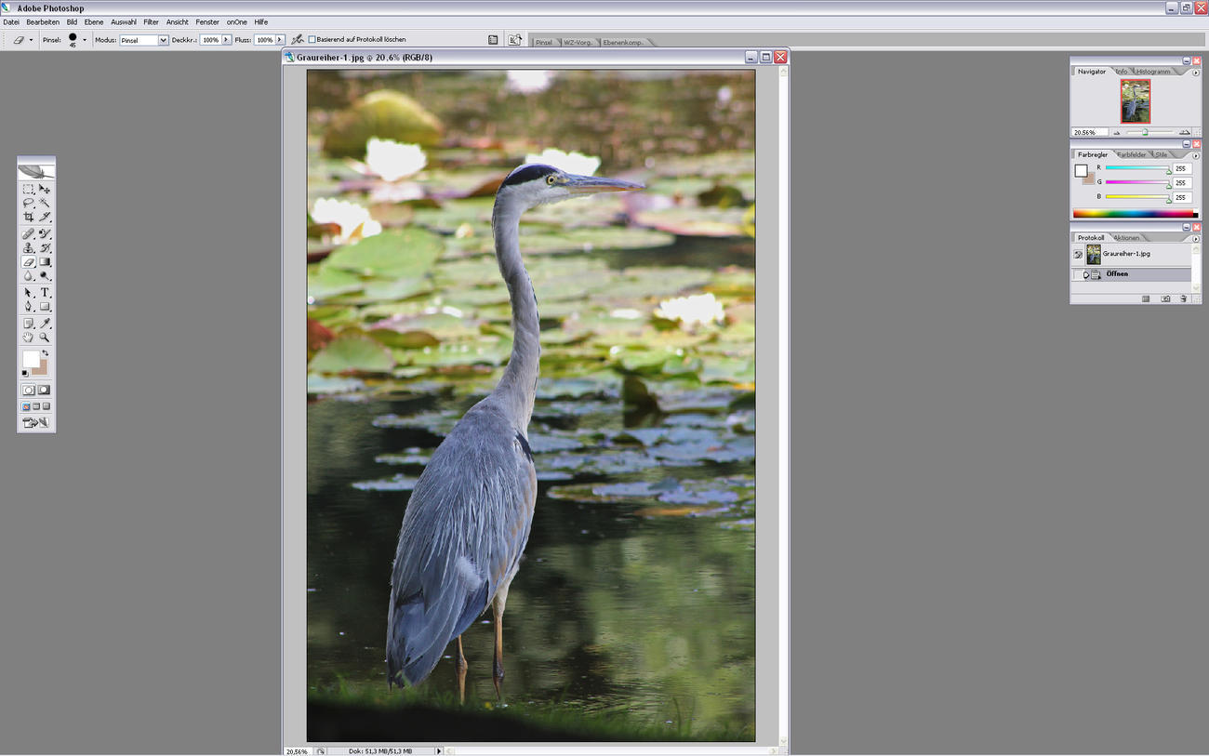Image resolution: width=1209 pixels, height=756 pixels.
Task: Set history brush source for Graureiher-1.jpg snapshot
Action: coord(1078,254)
